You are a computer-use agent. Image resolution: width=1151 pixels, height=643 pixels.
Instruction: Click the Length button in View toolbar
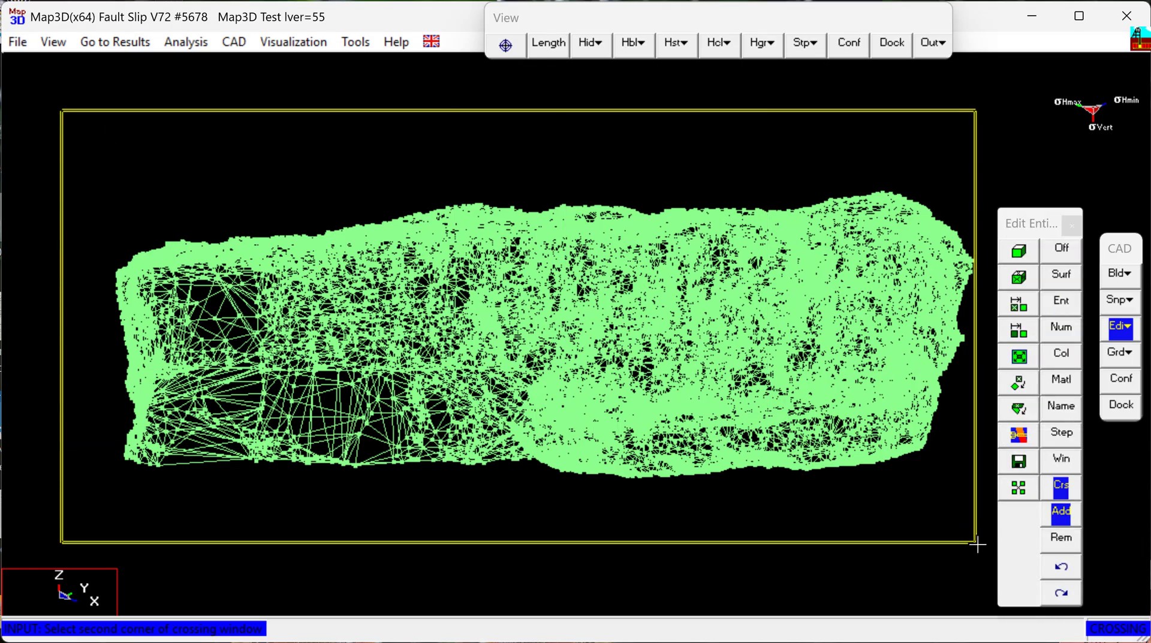tap(548, 43)
